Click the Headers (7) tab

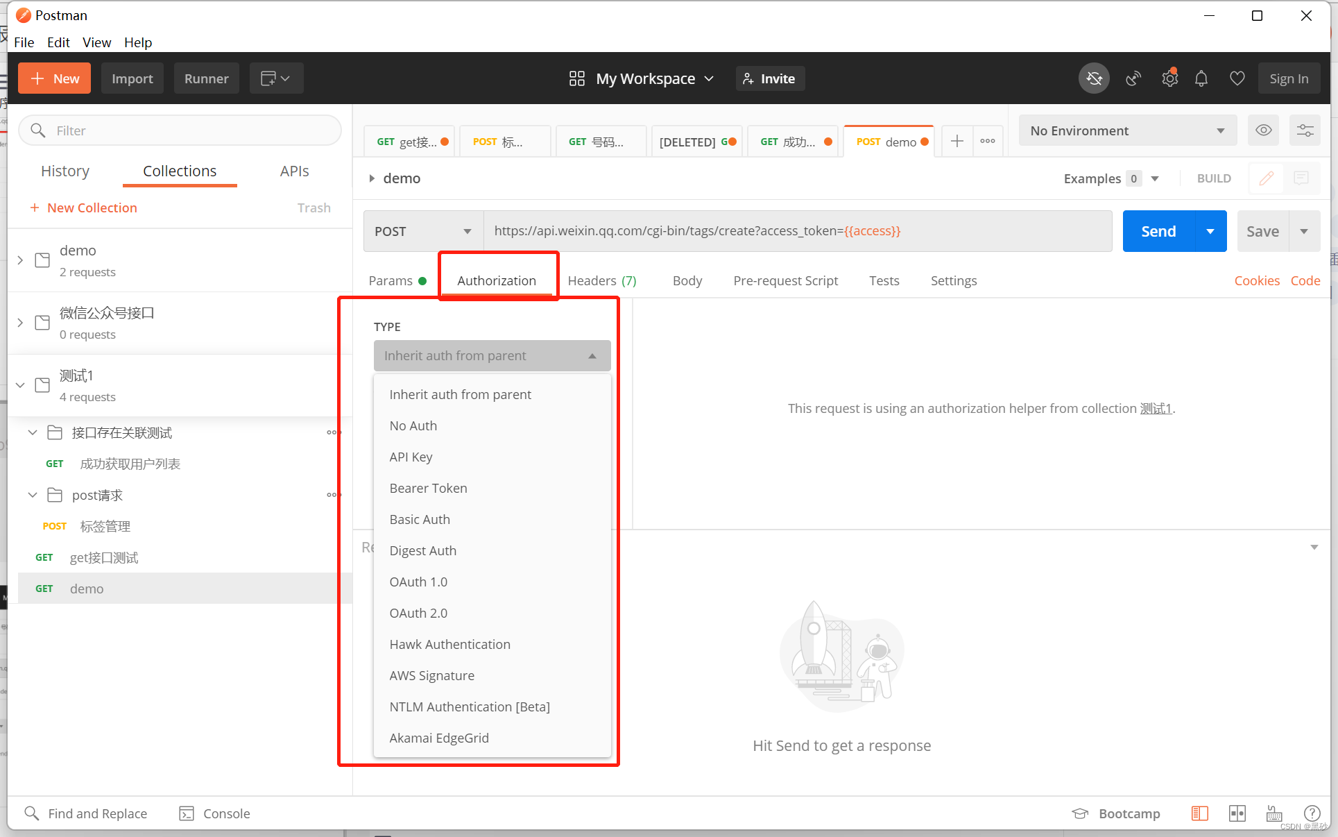602,280
